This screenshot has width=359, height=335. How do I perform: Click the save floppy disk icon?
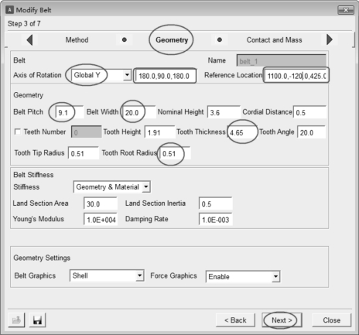click(37, 320)
